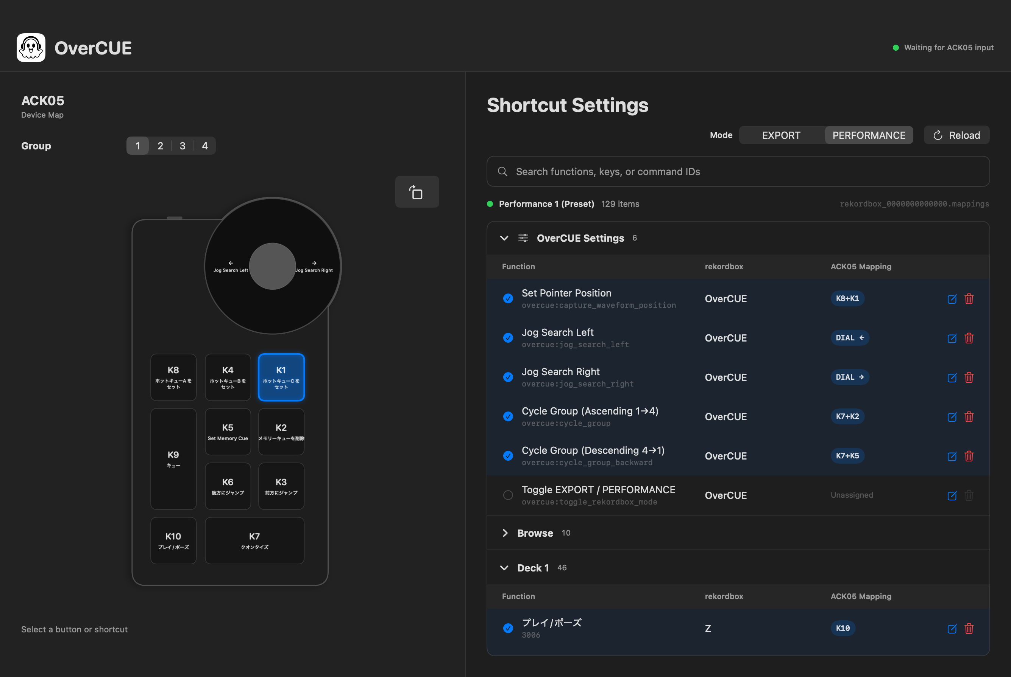Select PERFORMANCE mode
This screenshot has width=1011, height=677.
869,135
